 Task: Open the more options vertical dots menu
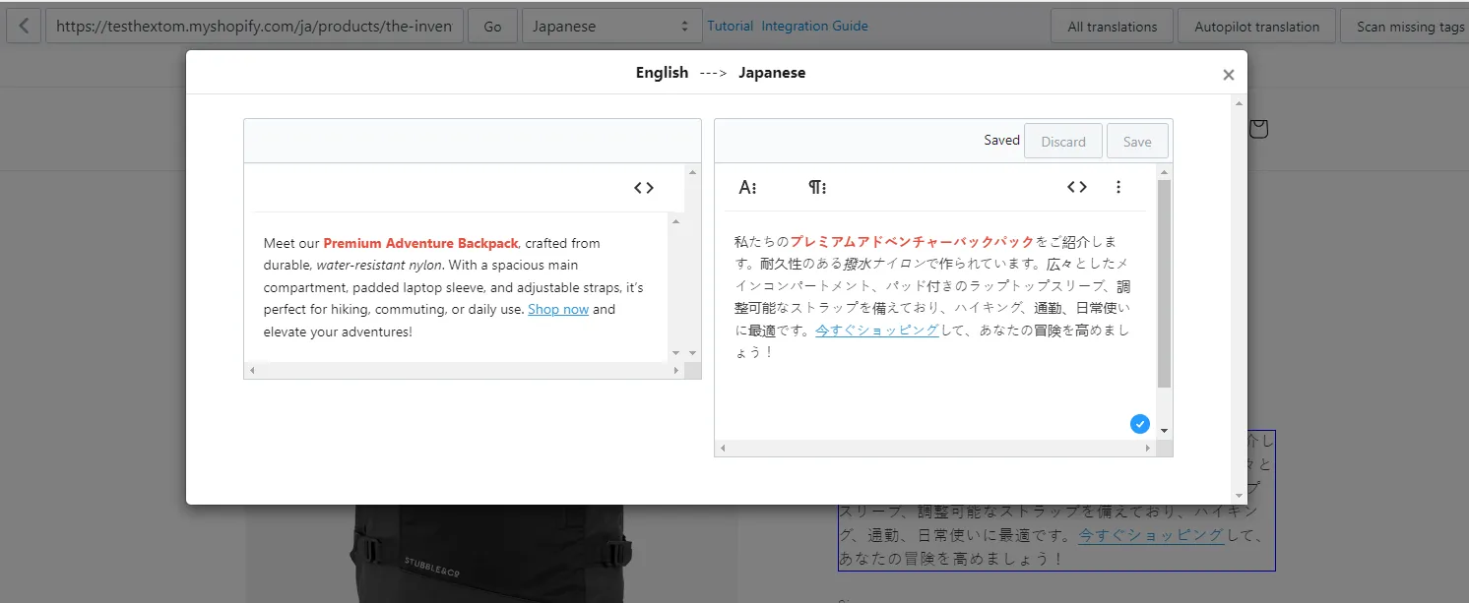coord(1118,187)
